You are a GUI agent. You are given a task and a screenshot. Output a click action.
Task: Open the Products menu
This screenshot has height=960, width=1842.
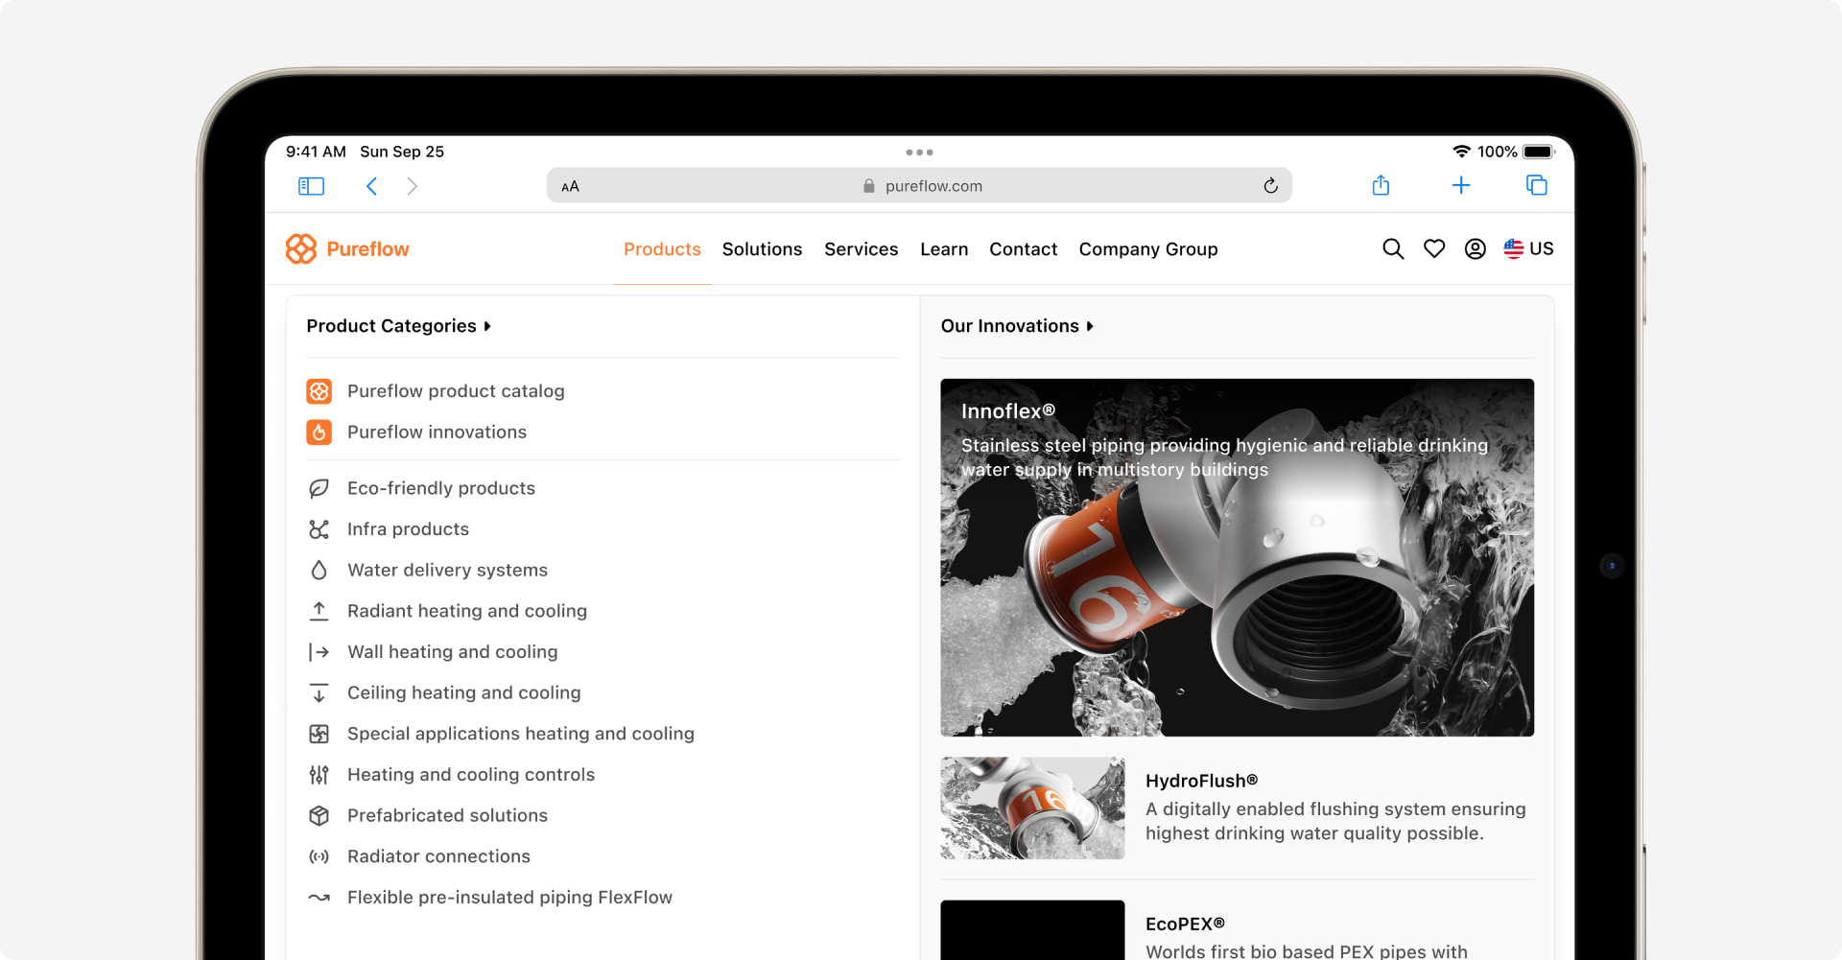tap(662, 249)
